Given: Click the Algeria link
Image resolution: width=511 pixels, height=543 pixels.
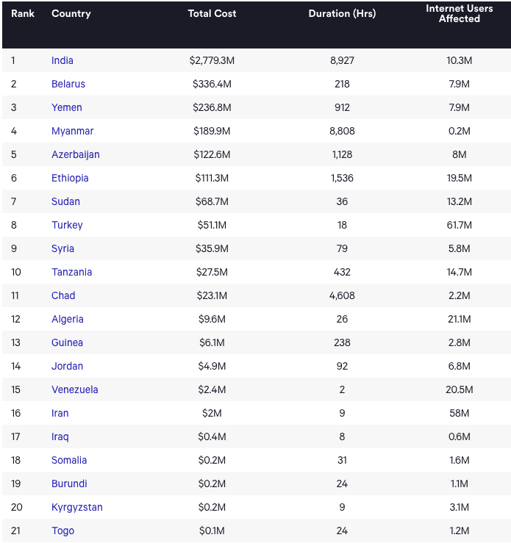Looking at the screenshot, I should point(68,319).
